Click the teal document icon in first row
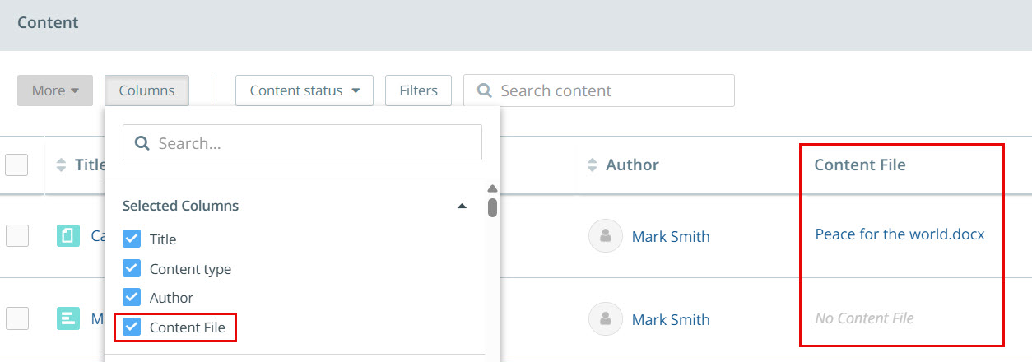Image resolution: width=1032 pixels, height=362 pixels. 68,236
